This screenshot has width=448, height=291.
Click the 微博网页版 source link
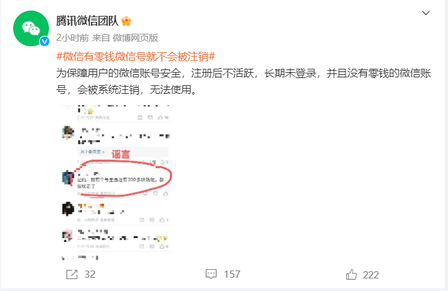tap(135, 38)
